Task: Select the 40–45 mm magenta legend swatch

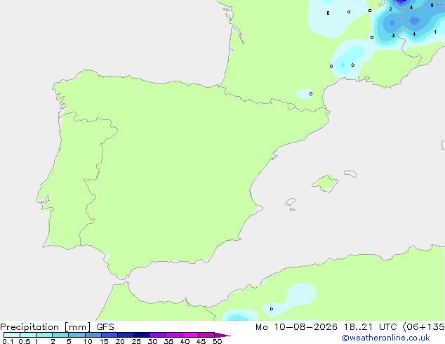Action: coord(190,335)
